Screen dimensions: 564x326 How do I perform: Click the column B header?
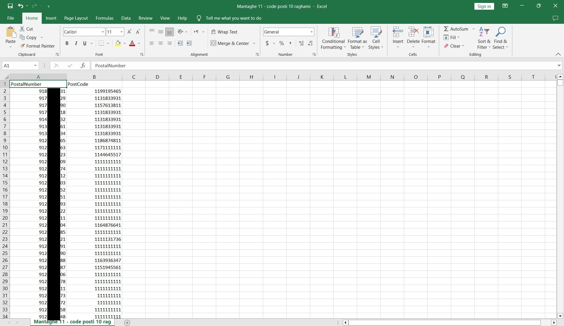coord(94,77)
